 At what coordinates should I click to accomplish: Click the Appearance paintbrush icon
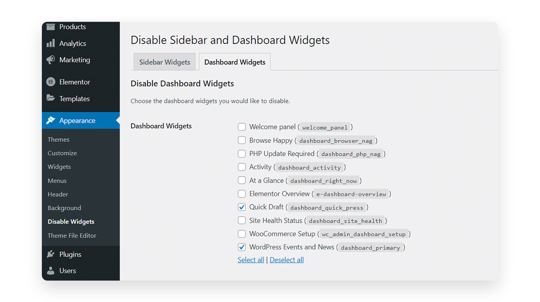point(51,121)
